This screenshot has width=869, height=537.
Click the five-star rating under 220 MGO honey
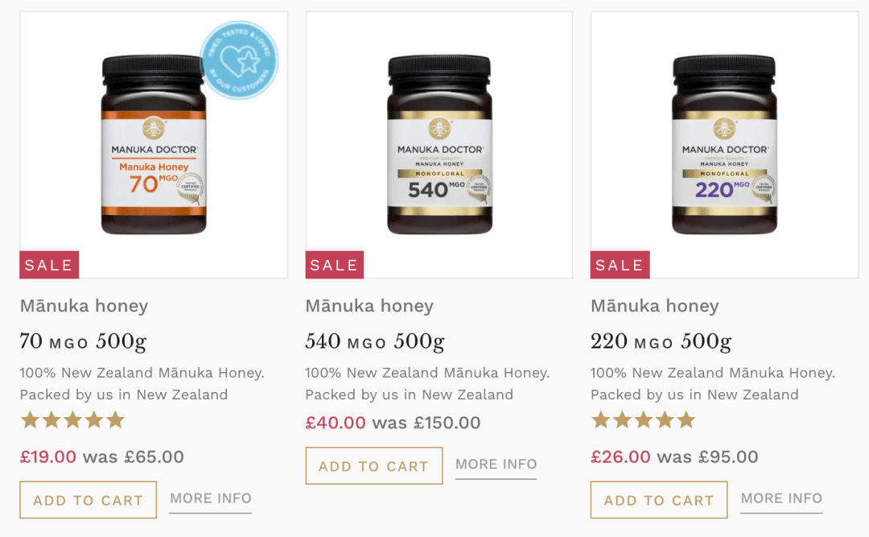click(644, 420)
